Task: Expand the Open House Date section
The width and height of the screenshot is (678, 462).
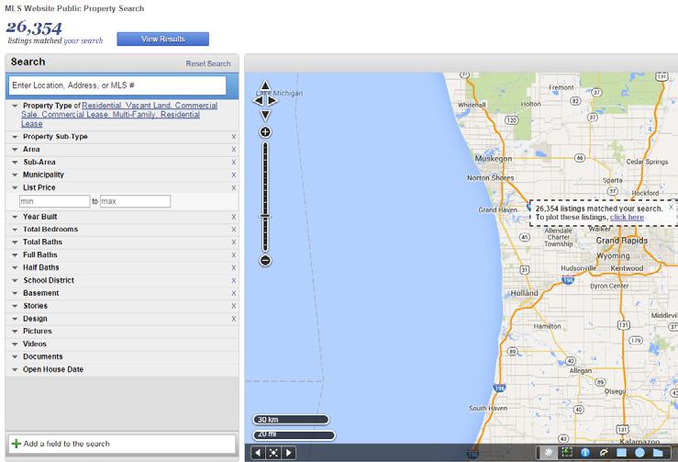Action: (x=15, y=370)
